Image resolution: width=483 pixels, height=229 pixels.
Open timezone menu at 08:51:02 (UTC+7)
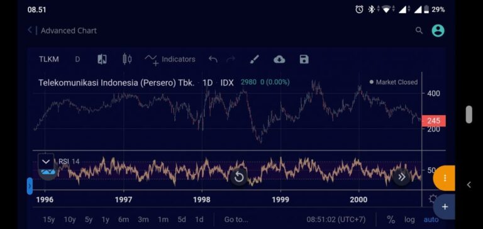[x=336, y=220]
